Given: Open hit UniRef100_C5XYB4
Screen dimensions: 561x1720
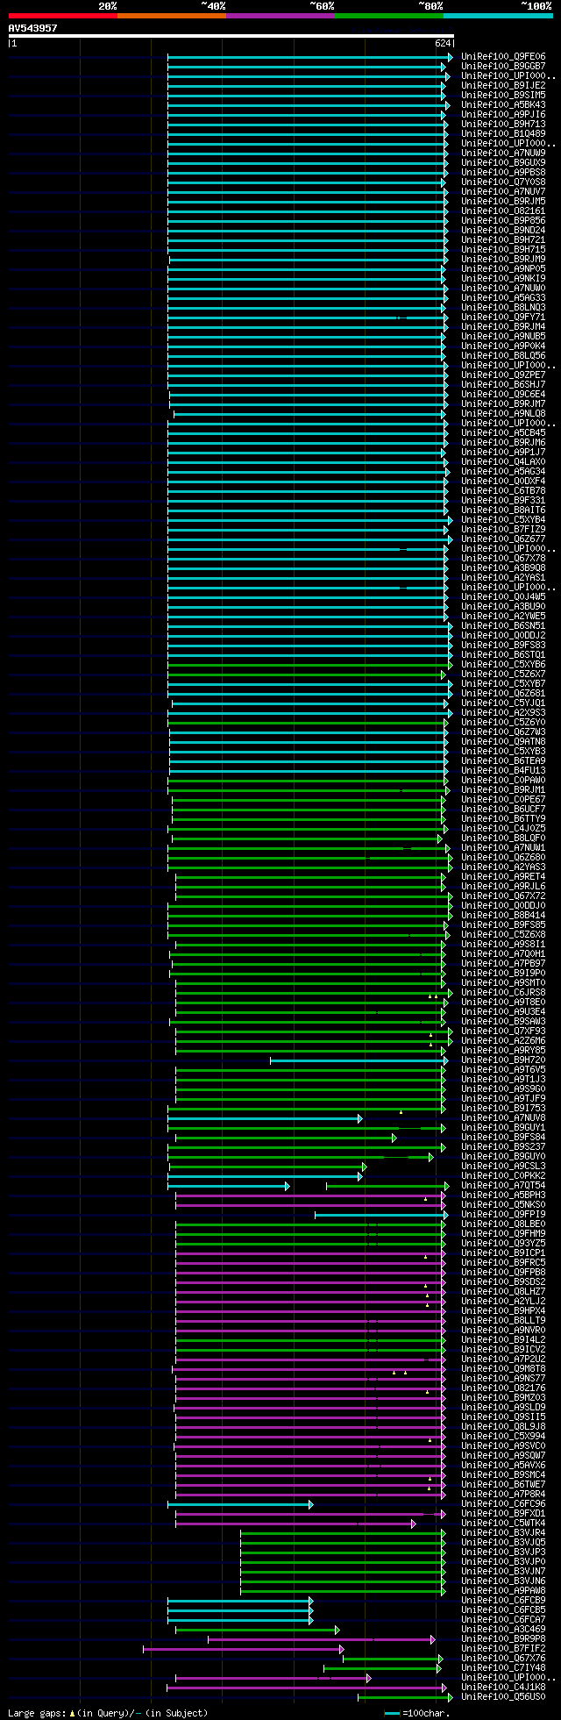Looking at the screenshot, I should [503, 520].
